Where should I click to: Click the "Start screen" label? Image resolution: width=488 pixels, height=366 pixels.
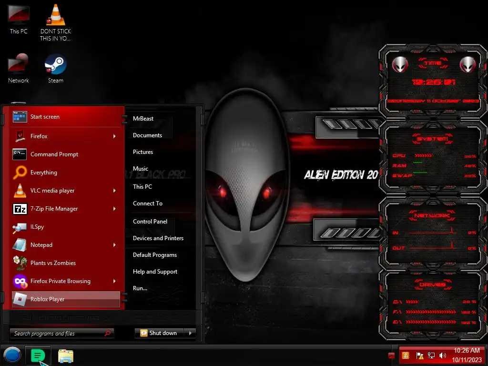(x=45, y=117)
